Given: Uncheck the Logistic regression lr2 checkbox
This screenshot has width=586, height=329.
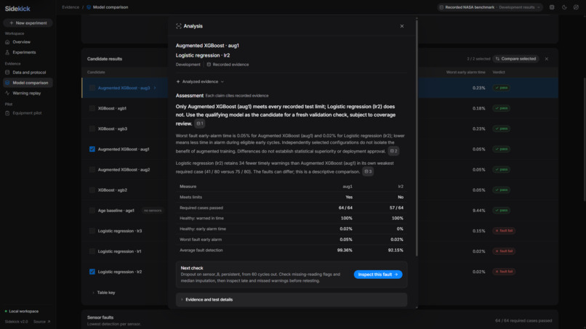Looking at the screenshot, I should (x=92, y=272).
